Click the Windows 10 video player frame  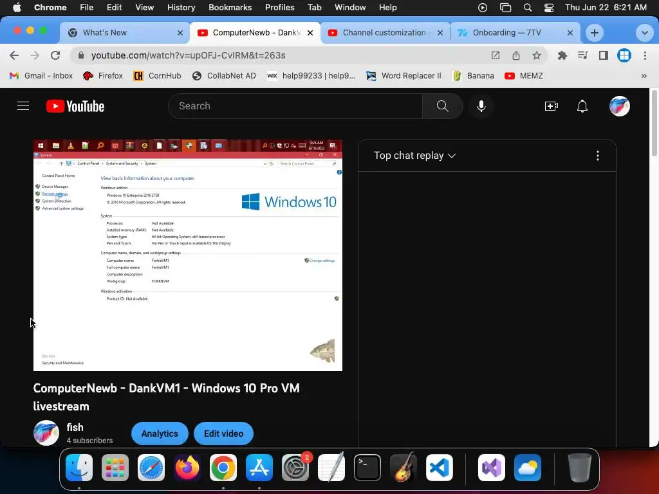click(188, 255)
